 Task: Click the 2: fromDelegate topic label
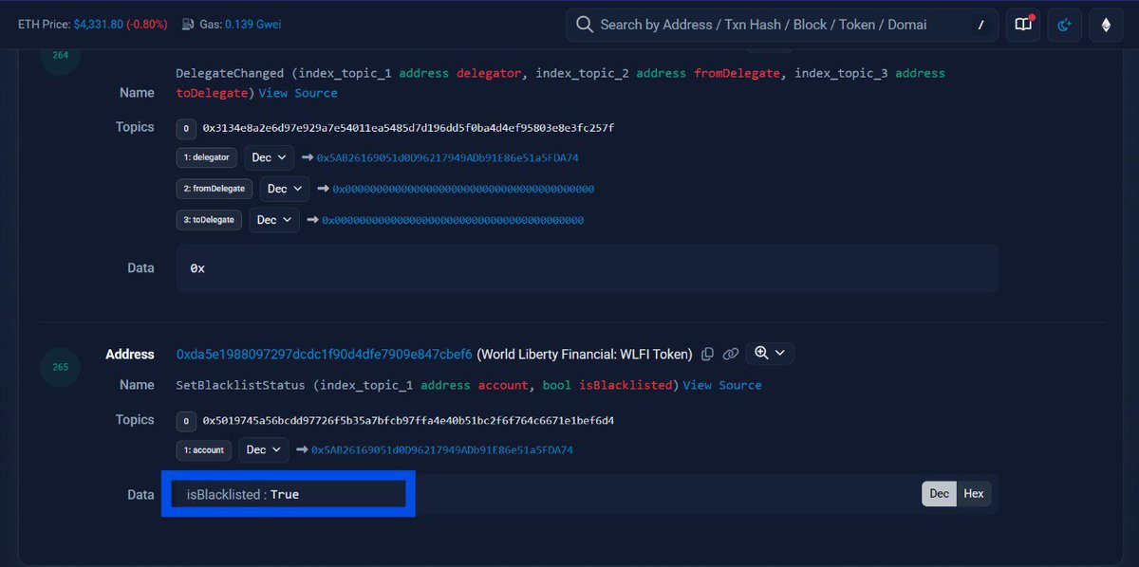pyautogui.click(x=215, y=189)
